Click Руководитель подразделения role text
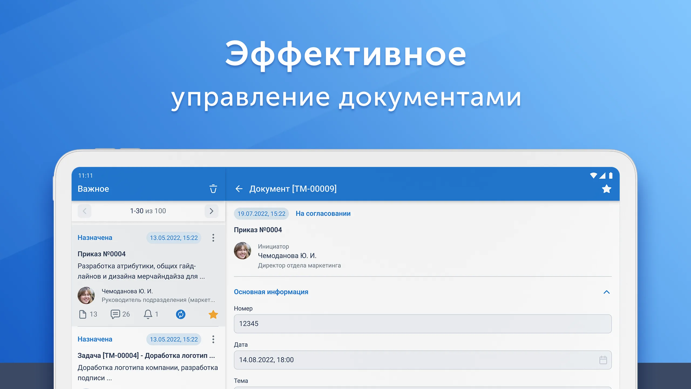This screenshot has width=691, height=389. (x=158, y=300)
